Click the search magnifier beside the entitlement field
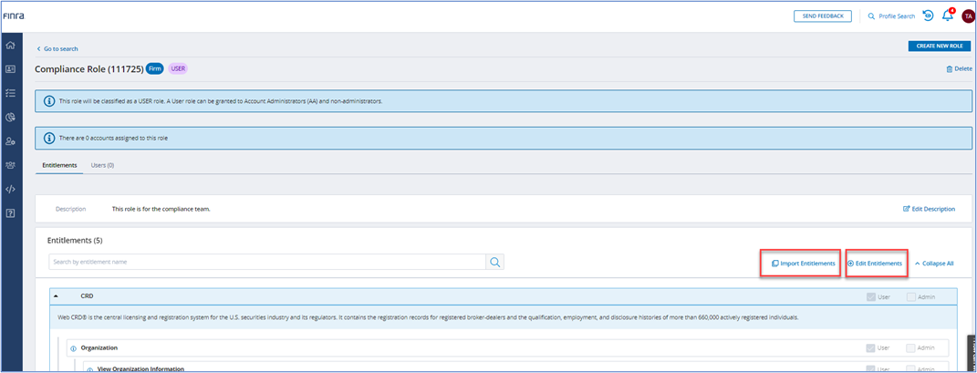Image resolution: width=977 pixels, height=373 pixels. coord(494,263)
